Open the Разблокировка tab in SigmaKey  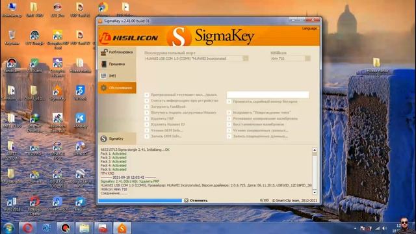click(117, 52)
